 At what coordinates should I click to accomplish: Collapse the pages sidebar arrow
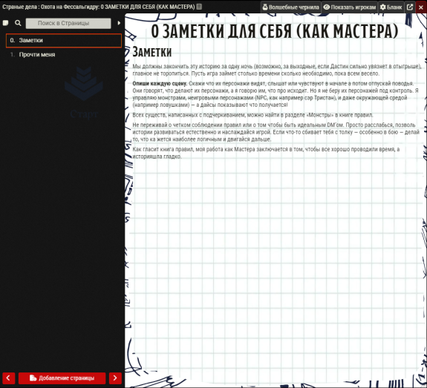click(119, 23)
